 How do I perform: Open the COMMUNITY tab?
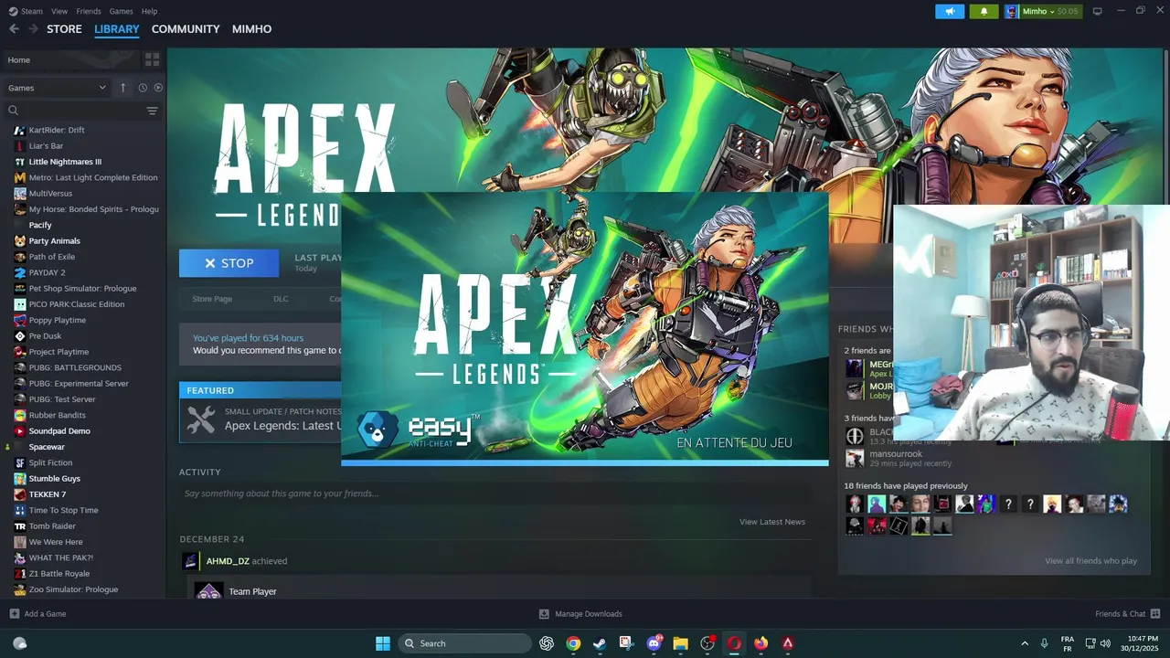point(186,29)
